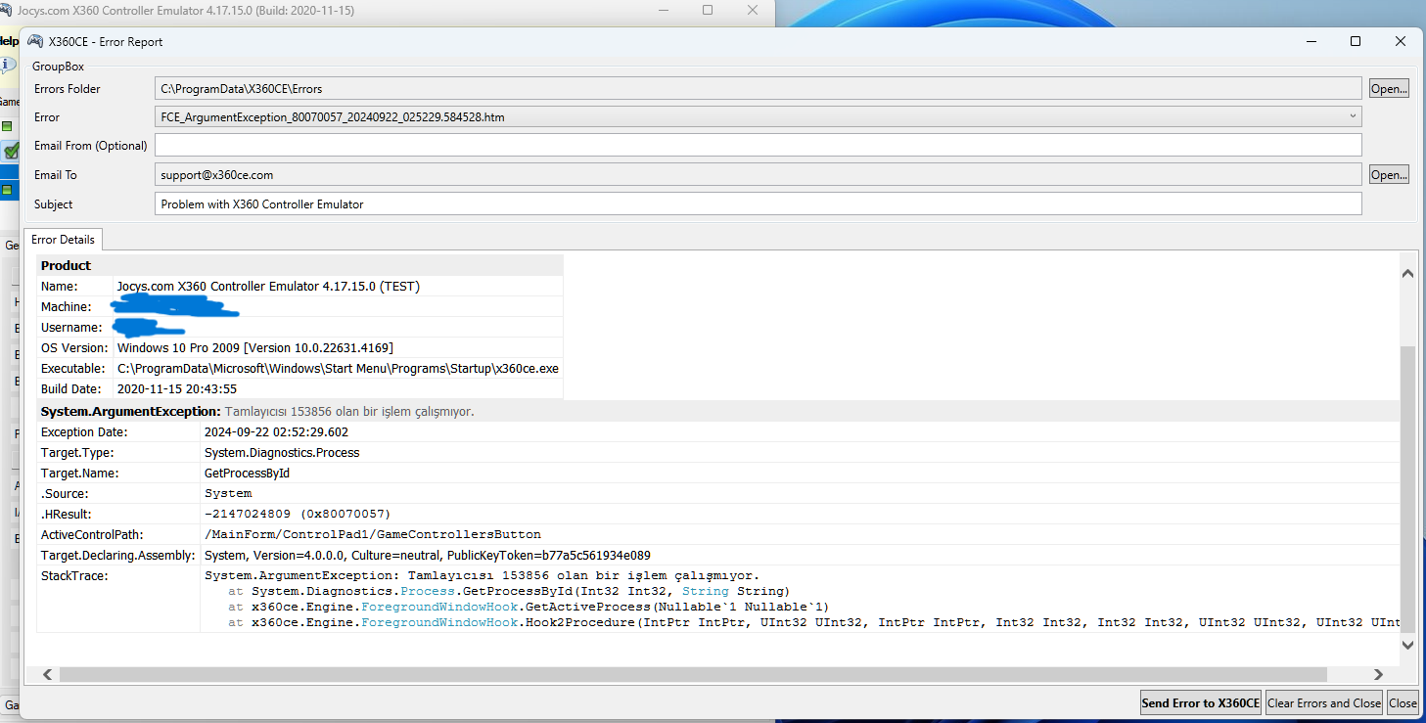The height and width of the screenshot is (723, 1426).
Task: Click the horizontal scrollbar thumb in error details
Action: (x=693, y=675)
